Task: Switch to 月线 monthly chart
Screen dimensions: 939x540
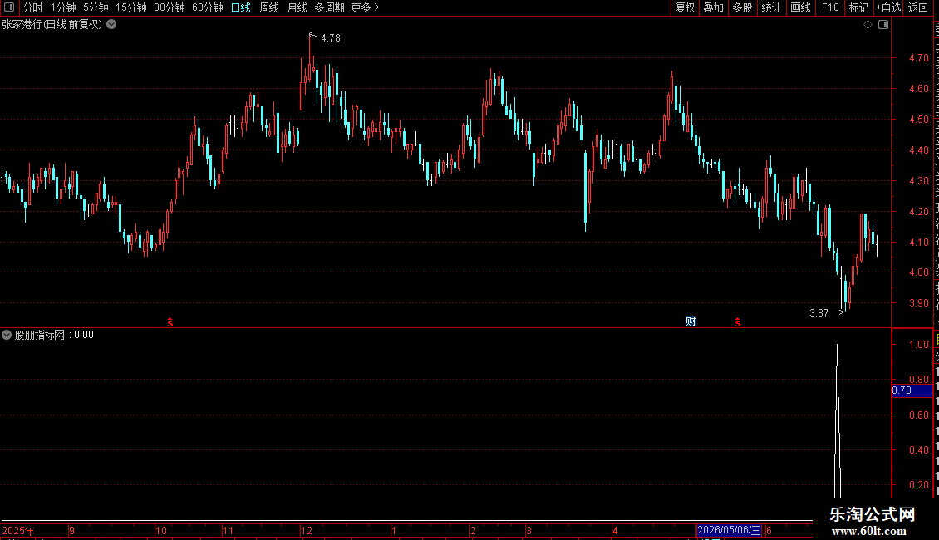Action: coord(297,7)
